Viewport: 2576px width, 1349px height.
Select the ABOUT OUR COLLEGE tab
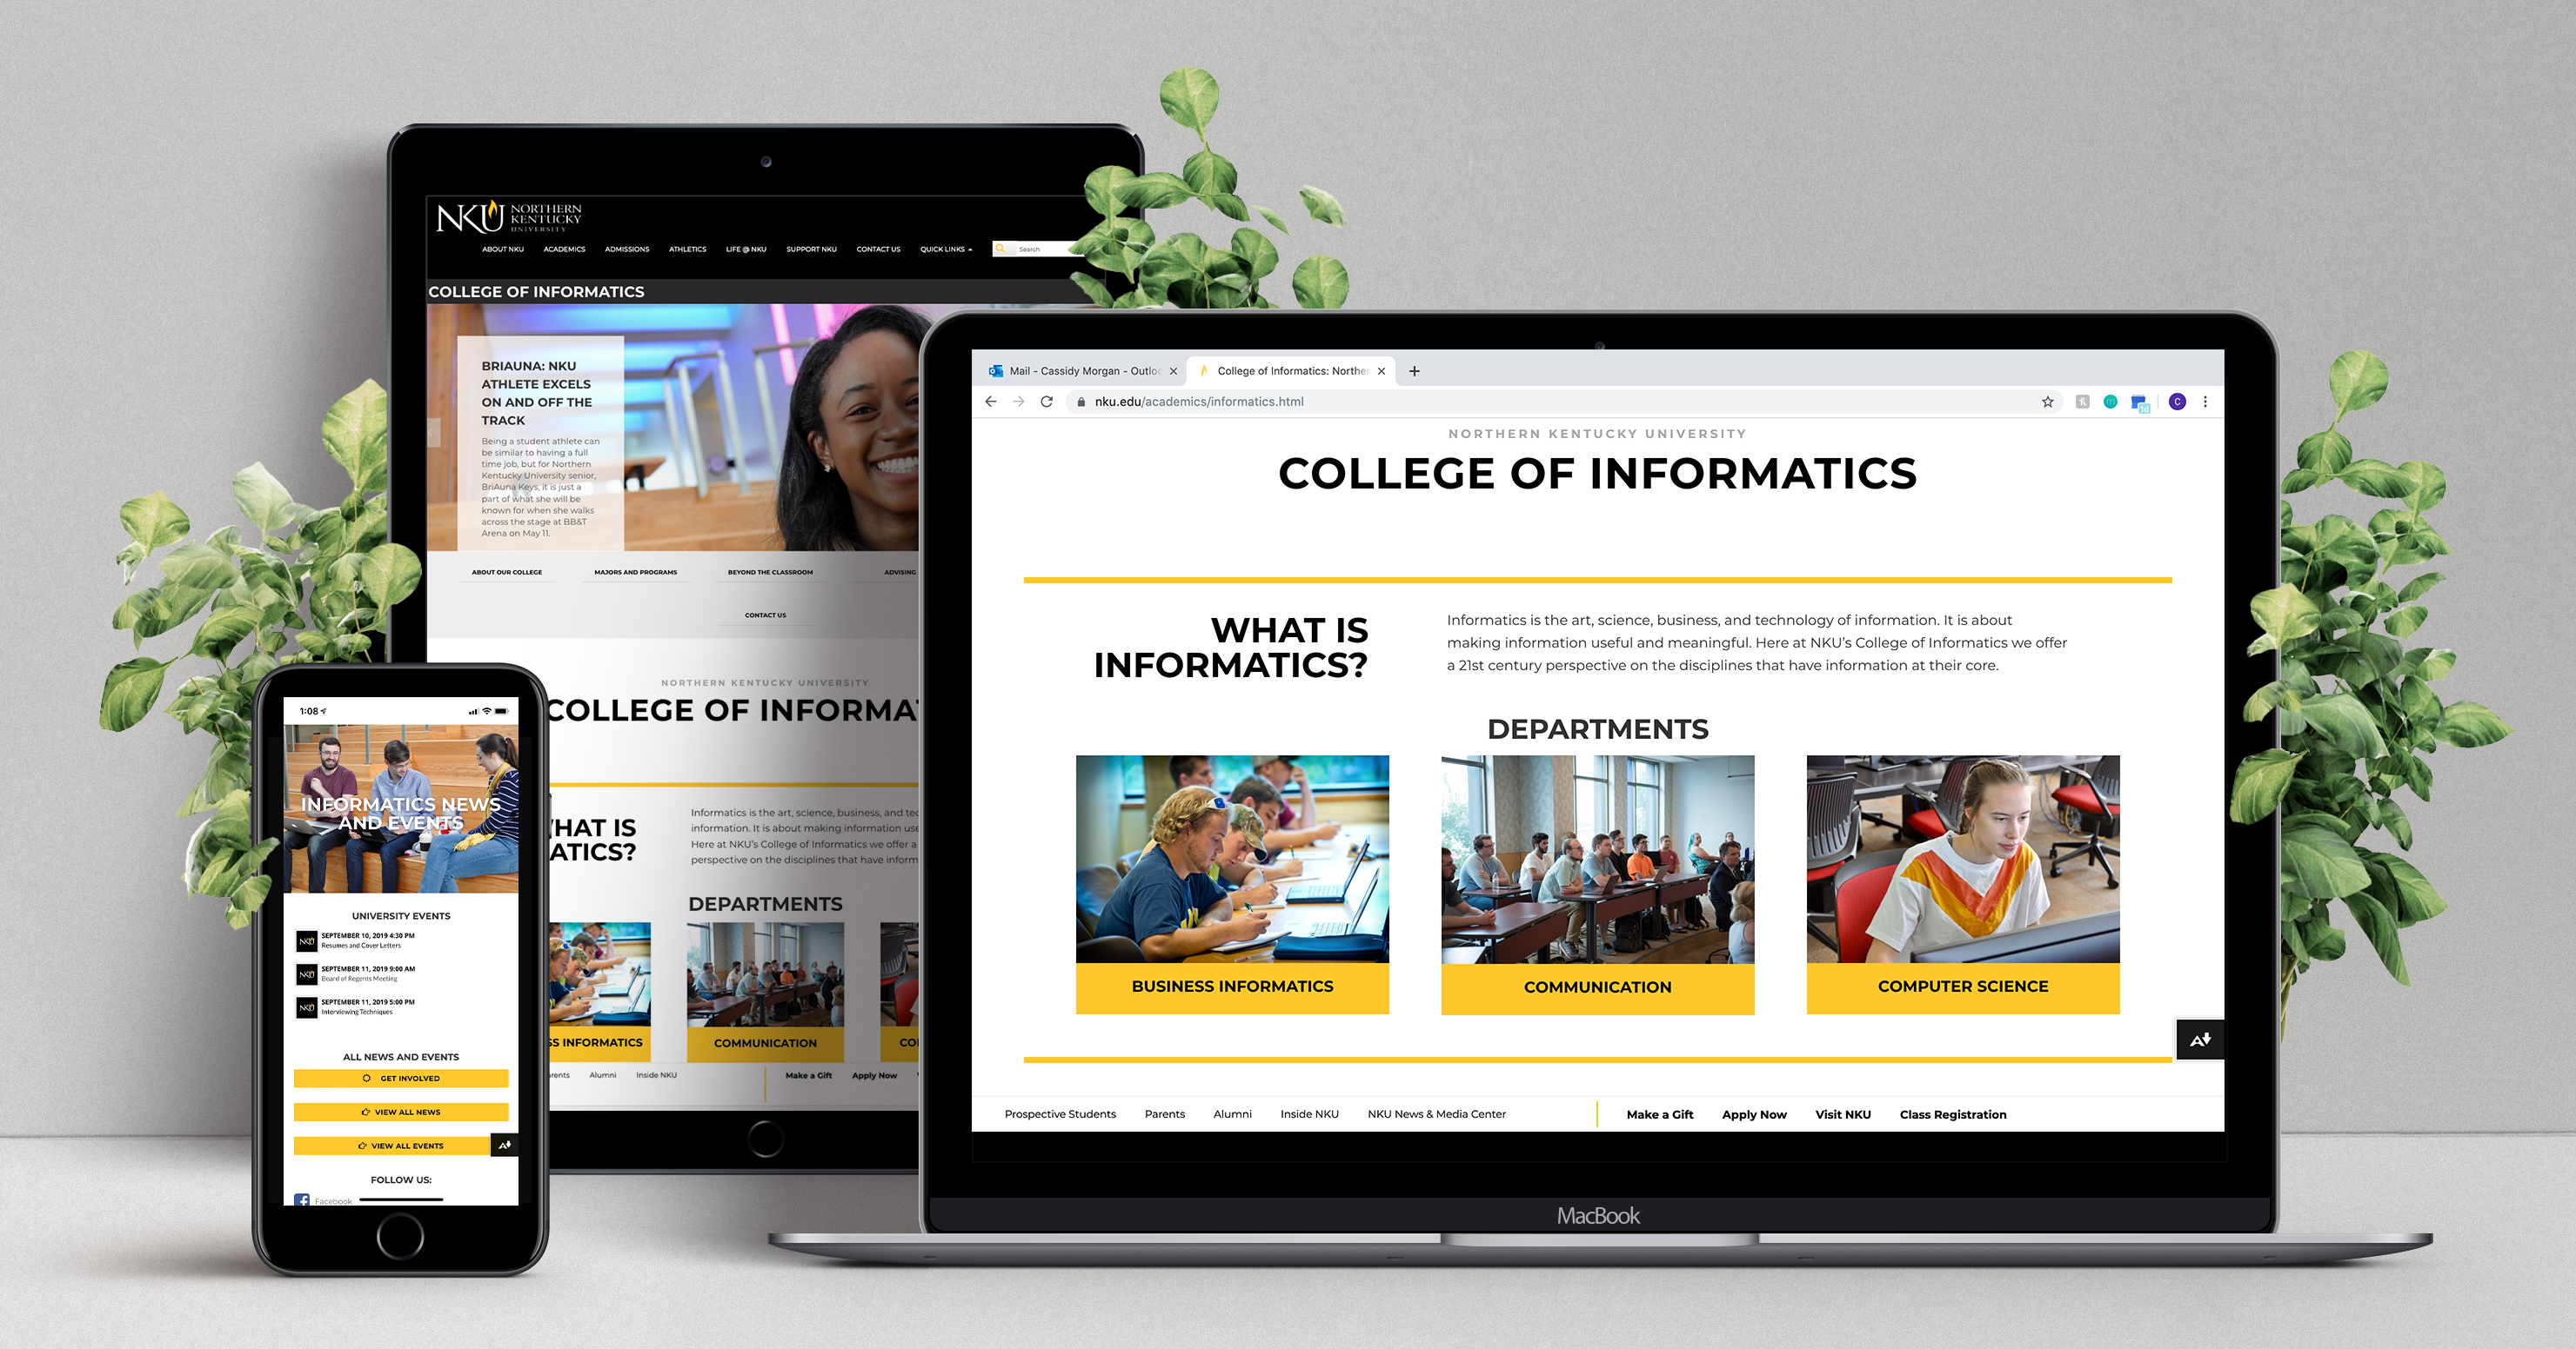(x=506, y=572)
